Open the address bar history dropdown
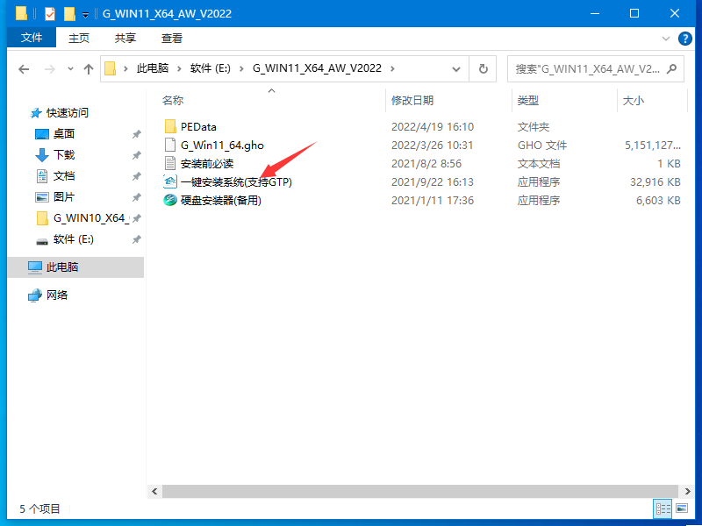Image resolution: width=702 pixels, height=526 pixels. pyautogui.click(x=455, y=68)
